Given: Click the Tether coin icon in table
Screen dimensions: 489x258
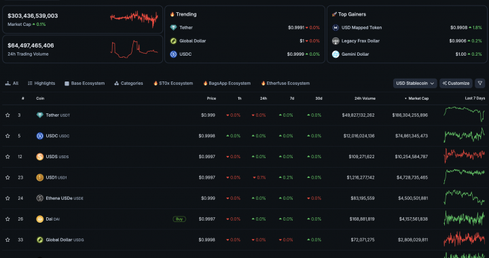Looking at the screenshot, I should (39, 115).
